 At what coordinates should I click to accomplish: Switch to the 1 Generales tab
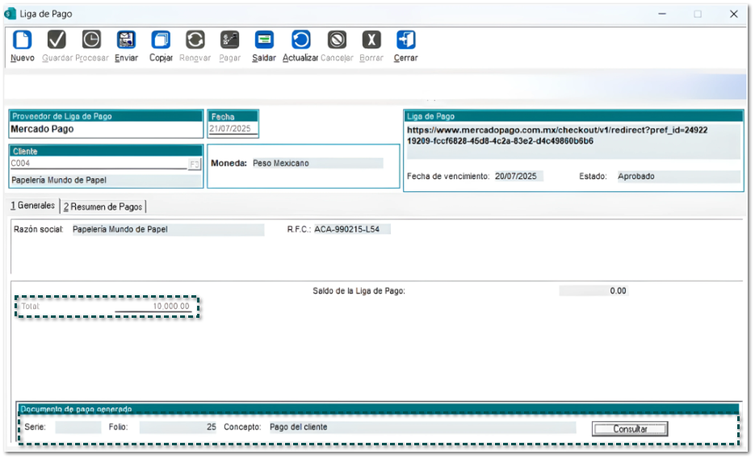click(x=33, y=206)
